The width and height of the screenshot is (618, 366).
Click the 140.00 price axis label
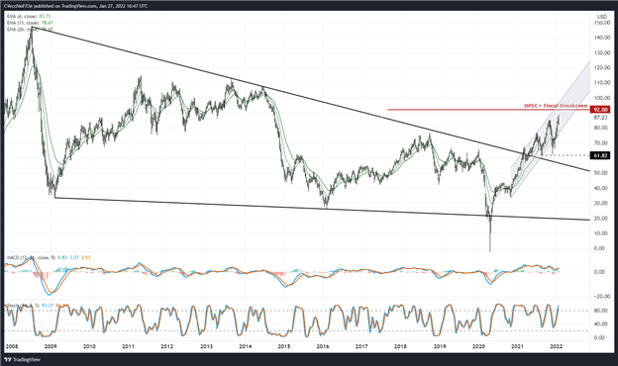602,38
